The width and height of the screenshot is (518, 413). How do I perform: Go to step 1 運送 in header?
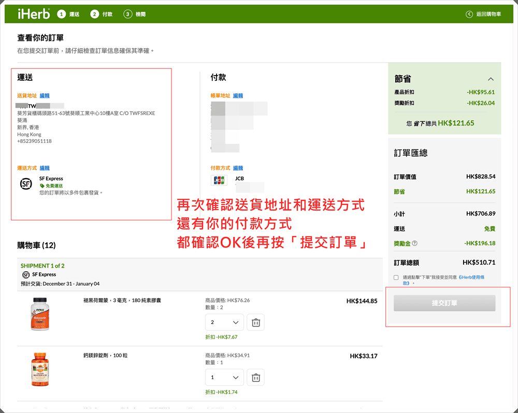[x=68, y=14]
